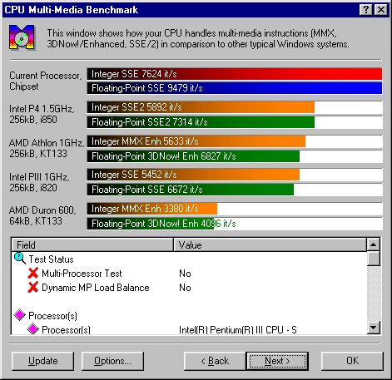Select the Test Status row
This screenshot has width=392, height=380.
(189, 259)
